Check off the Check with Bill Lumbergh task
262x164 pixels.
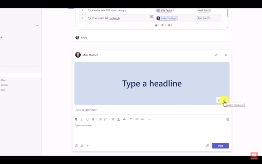click(x=89, y=18)
